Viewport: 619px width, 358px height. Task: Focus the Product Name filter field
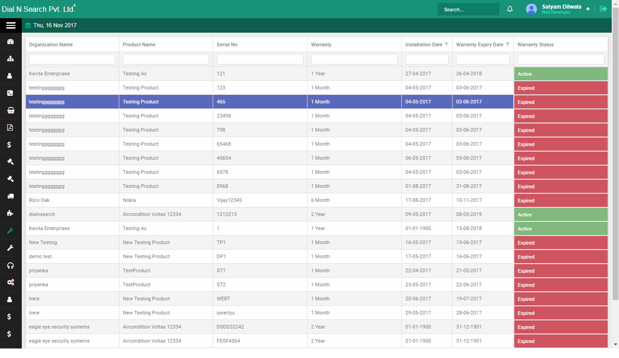click(166, 59)
